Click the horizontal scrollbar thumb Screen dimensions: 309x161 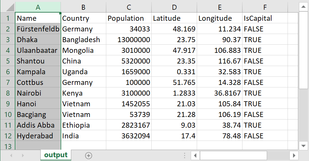pyautogui.click(x=233, y=155)
